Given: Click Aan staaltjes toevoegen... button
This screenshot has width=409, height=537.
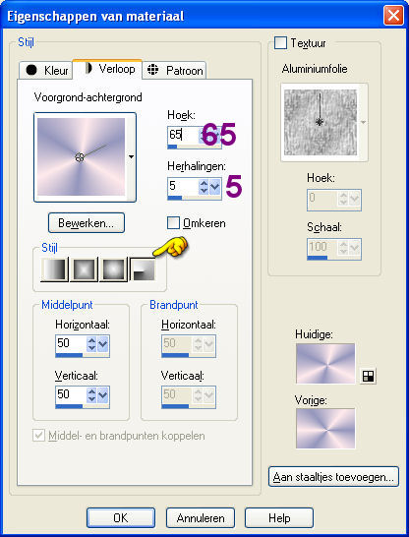Looking at the screenshot, I should tap(333, 476).
